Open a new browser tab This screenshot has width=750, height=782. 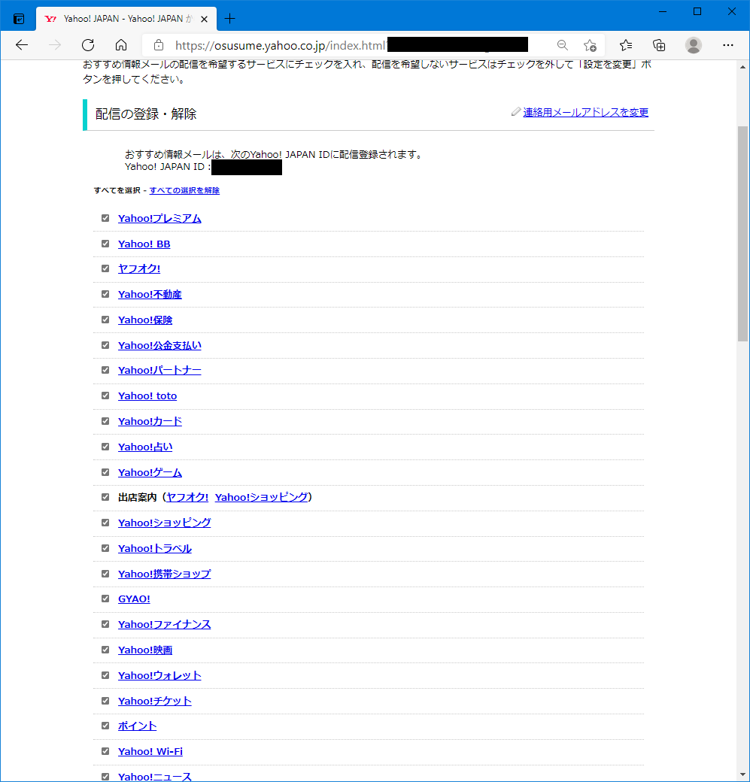click(x=230, y=19)
